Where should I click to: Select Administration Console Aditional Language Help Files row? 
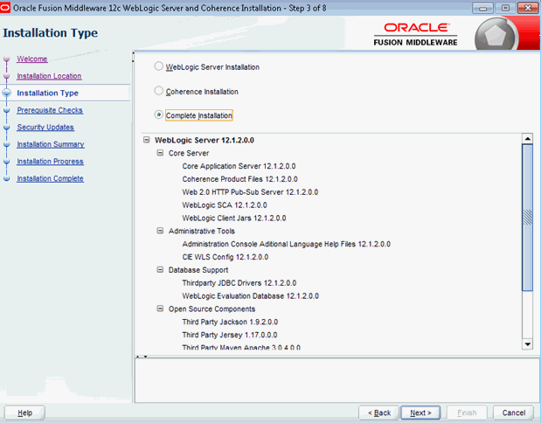coord(287,244)
